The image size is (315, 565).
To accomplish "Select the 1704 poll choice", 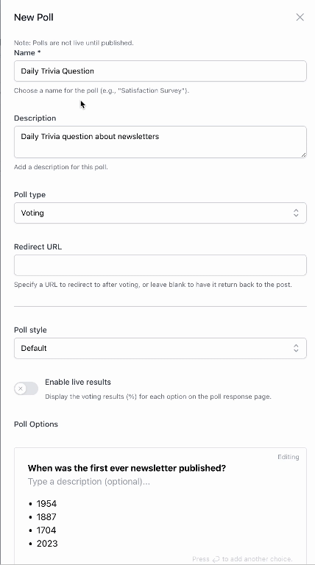I will click(x=46, y=530).
